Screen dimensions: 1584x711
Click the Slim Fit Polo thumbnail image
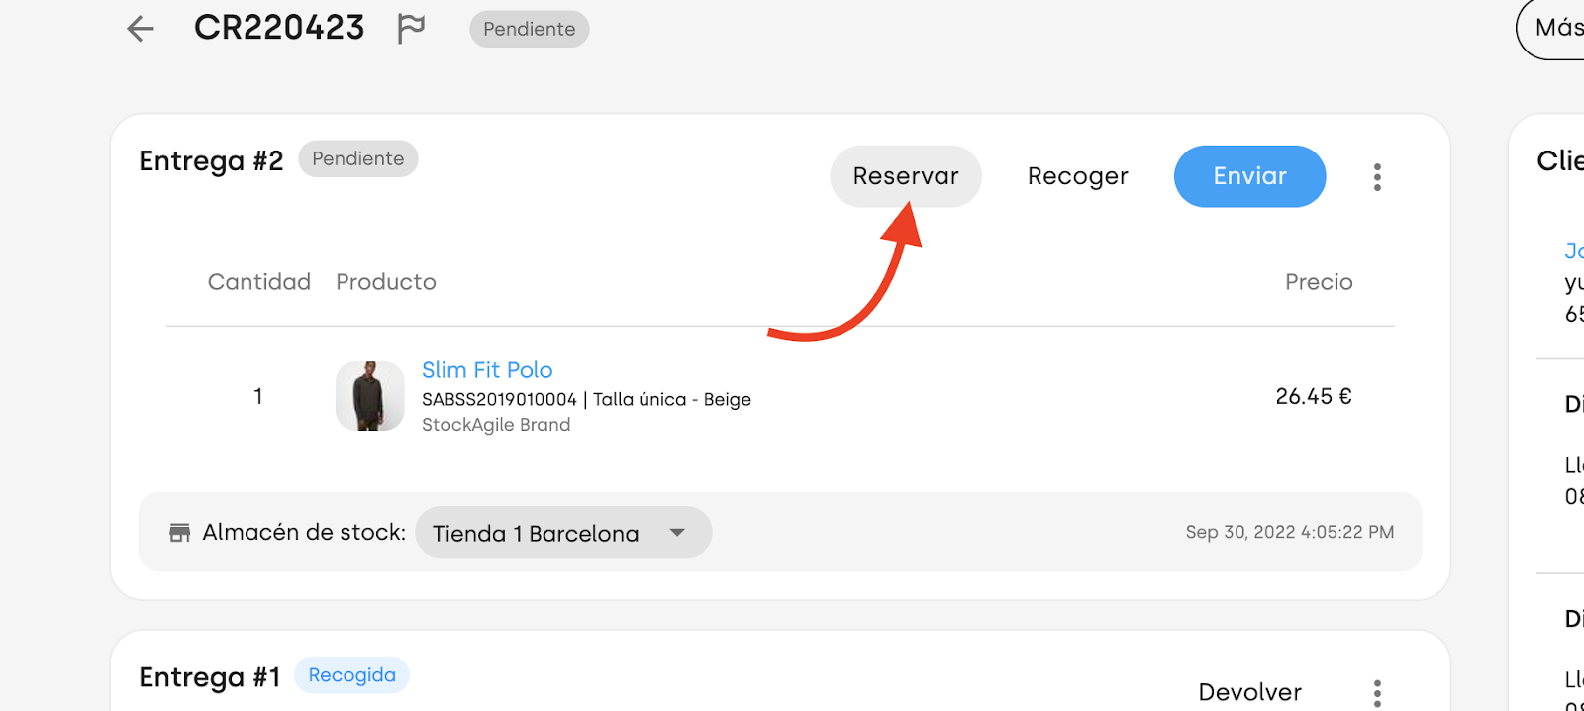[x=370, y=396]
